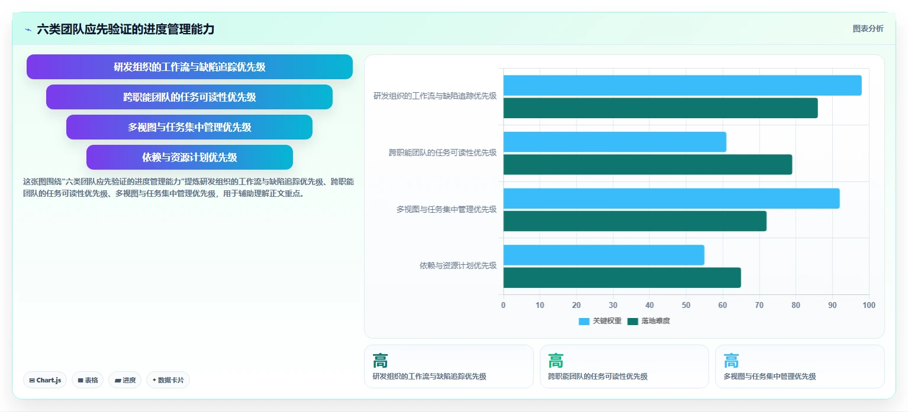
Task: Click the Chart.js tag chip
Action: pyautogui.click(x=46, y=380)
